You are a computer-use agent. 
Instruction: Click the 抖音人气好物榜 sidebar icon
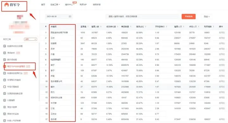tap(4, 120)
